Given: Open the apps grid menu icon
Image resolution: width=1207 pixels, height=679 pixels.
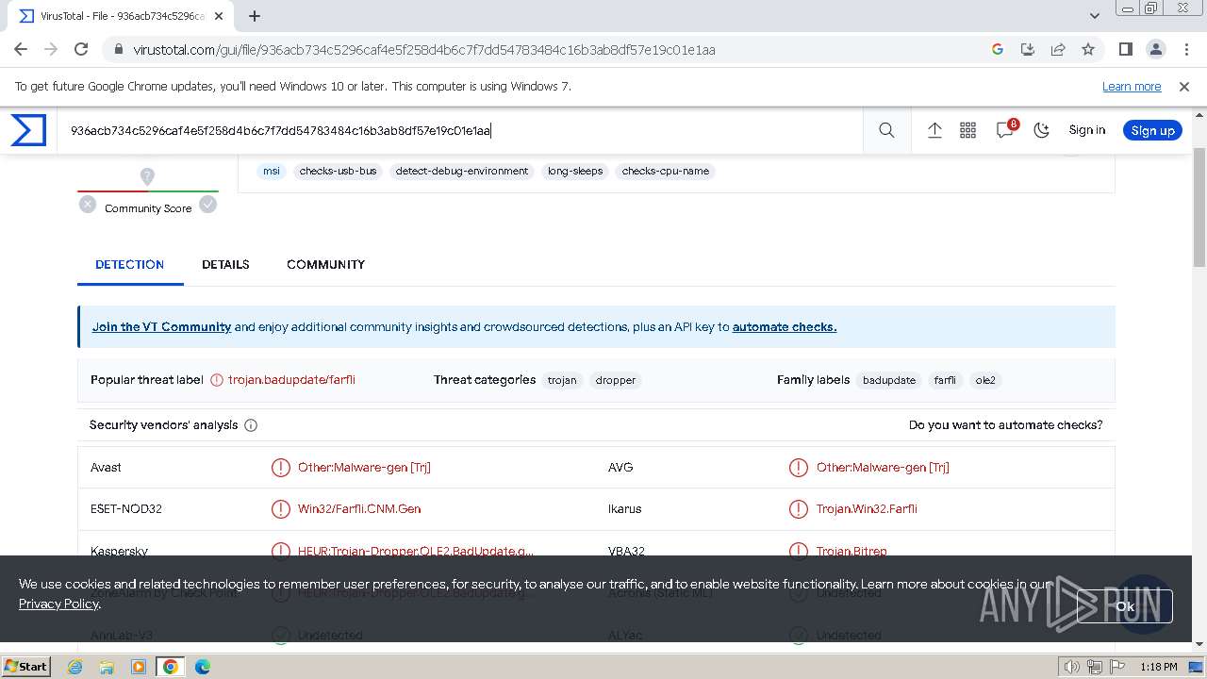Looking at the screenshot, I should (967, 130).
